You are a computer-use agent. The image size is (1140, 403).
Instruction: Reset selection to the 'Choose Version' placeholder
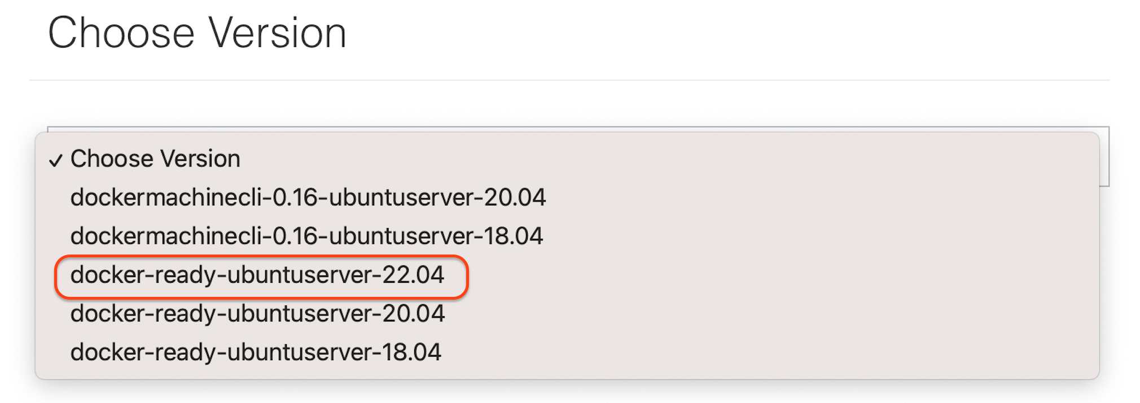tap(155, 159)
